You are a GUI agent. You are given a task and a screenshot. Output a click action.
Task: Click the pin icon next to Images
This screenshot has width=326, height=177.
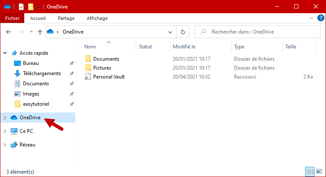tap(72, 94)
